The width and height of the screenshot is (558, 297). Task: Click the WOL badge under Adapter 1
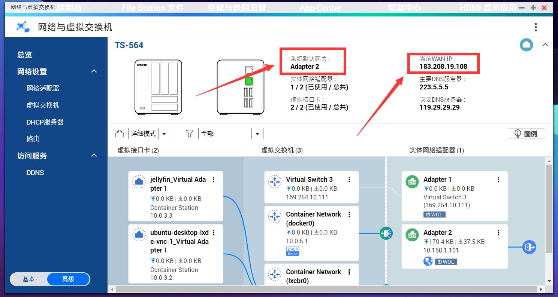coord(434,214)
